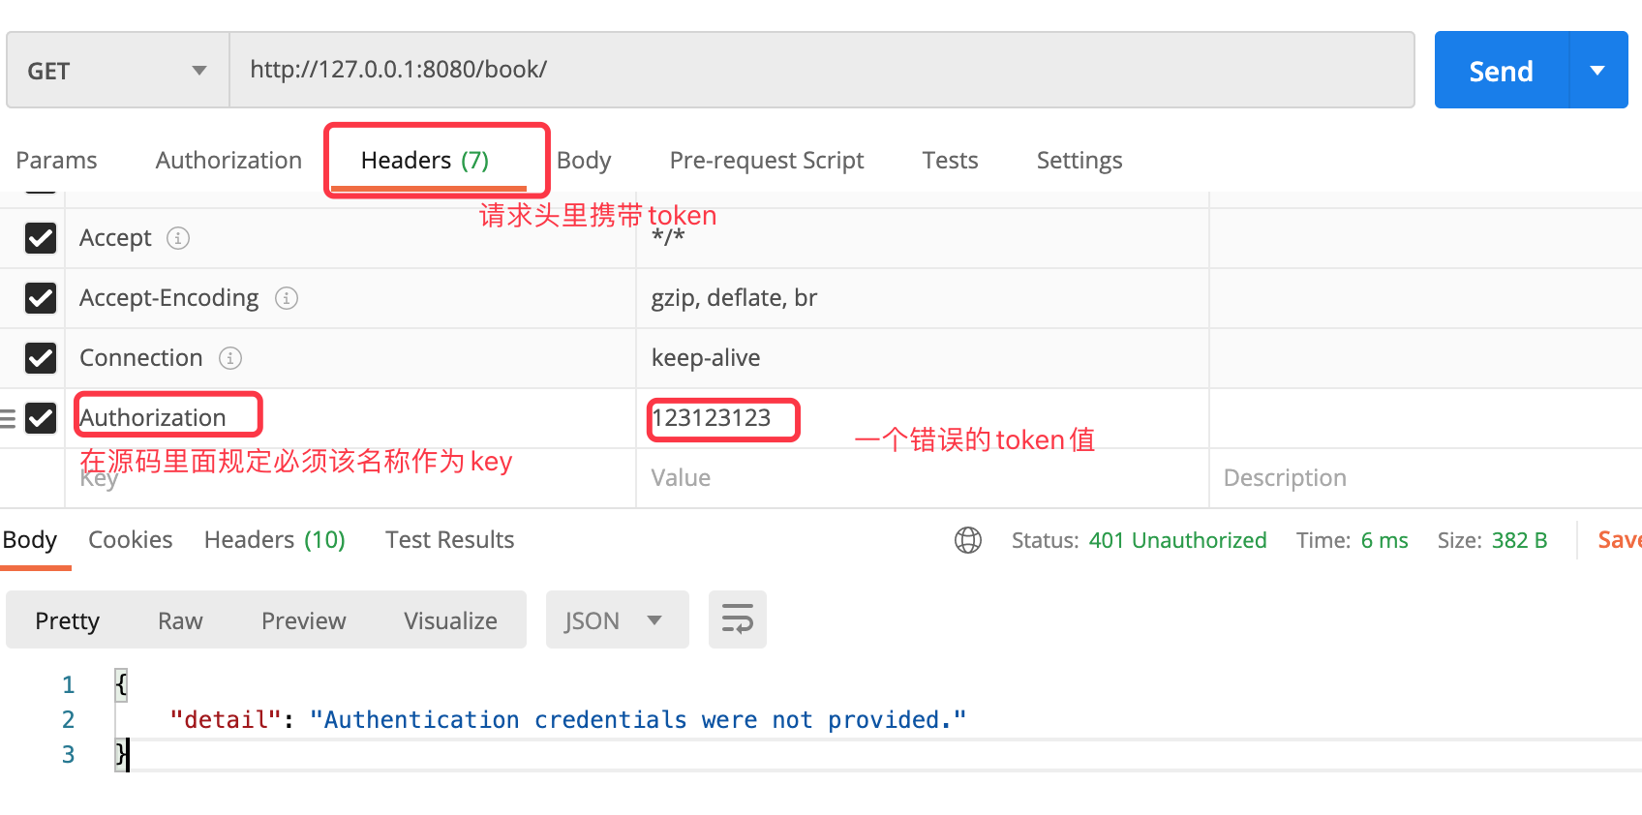Uncheck the Accept header checkbox

41,238
